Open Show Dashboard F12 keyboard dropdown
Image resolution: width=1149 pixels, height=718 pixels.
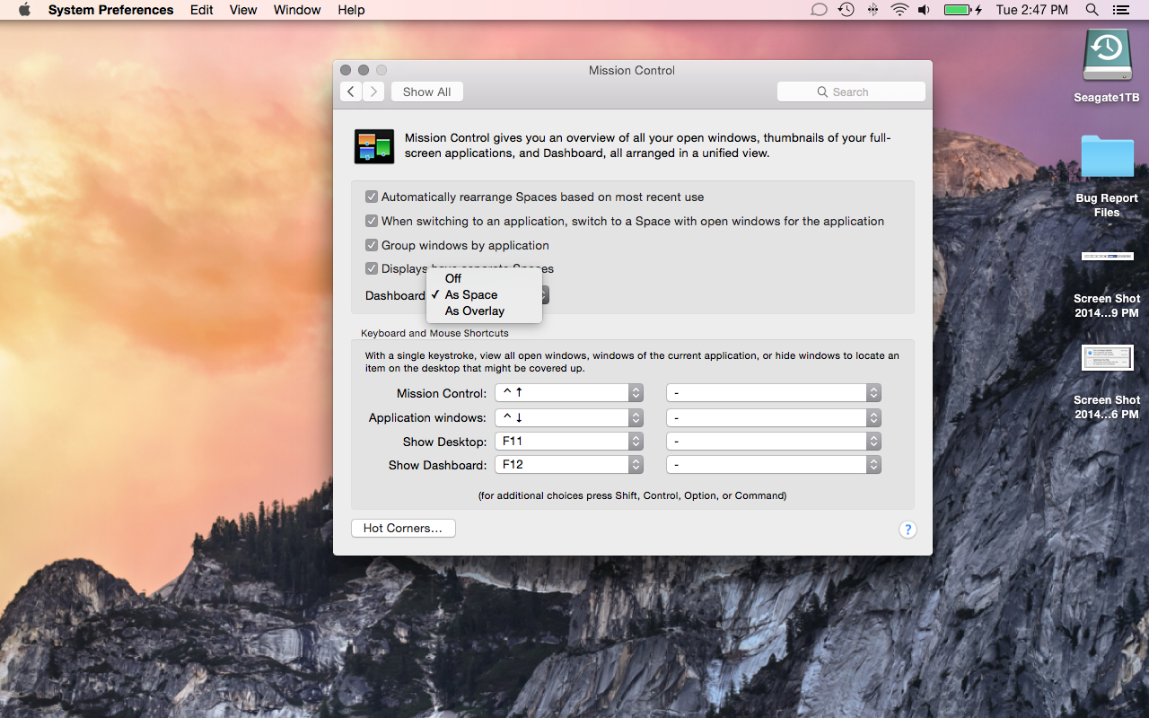[x=570, y=465]
